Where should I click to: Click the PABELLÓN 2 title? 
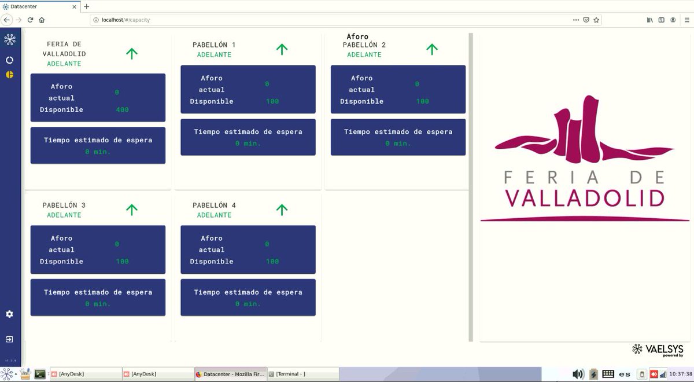(x=364, y=45)
